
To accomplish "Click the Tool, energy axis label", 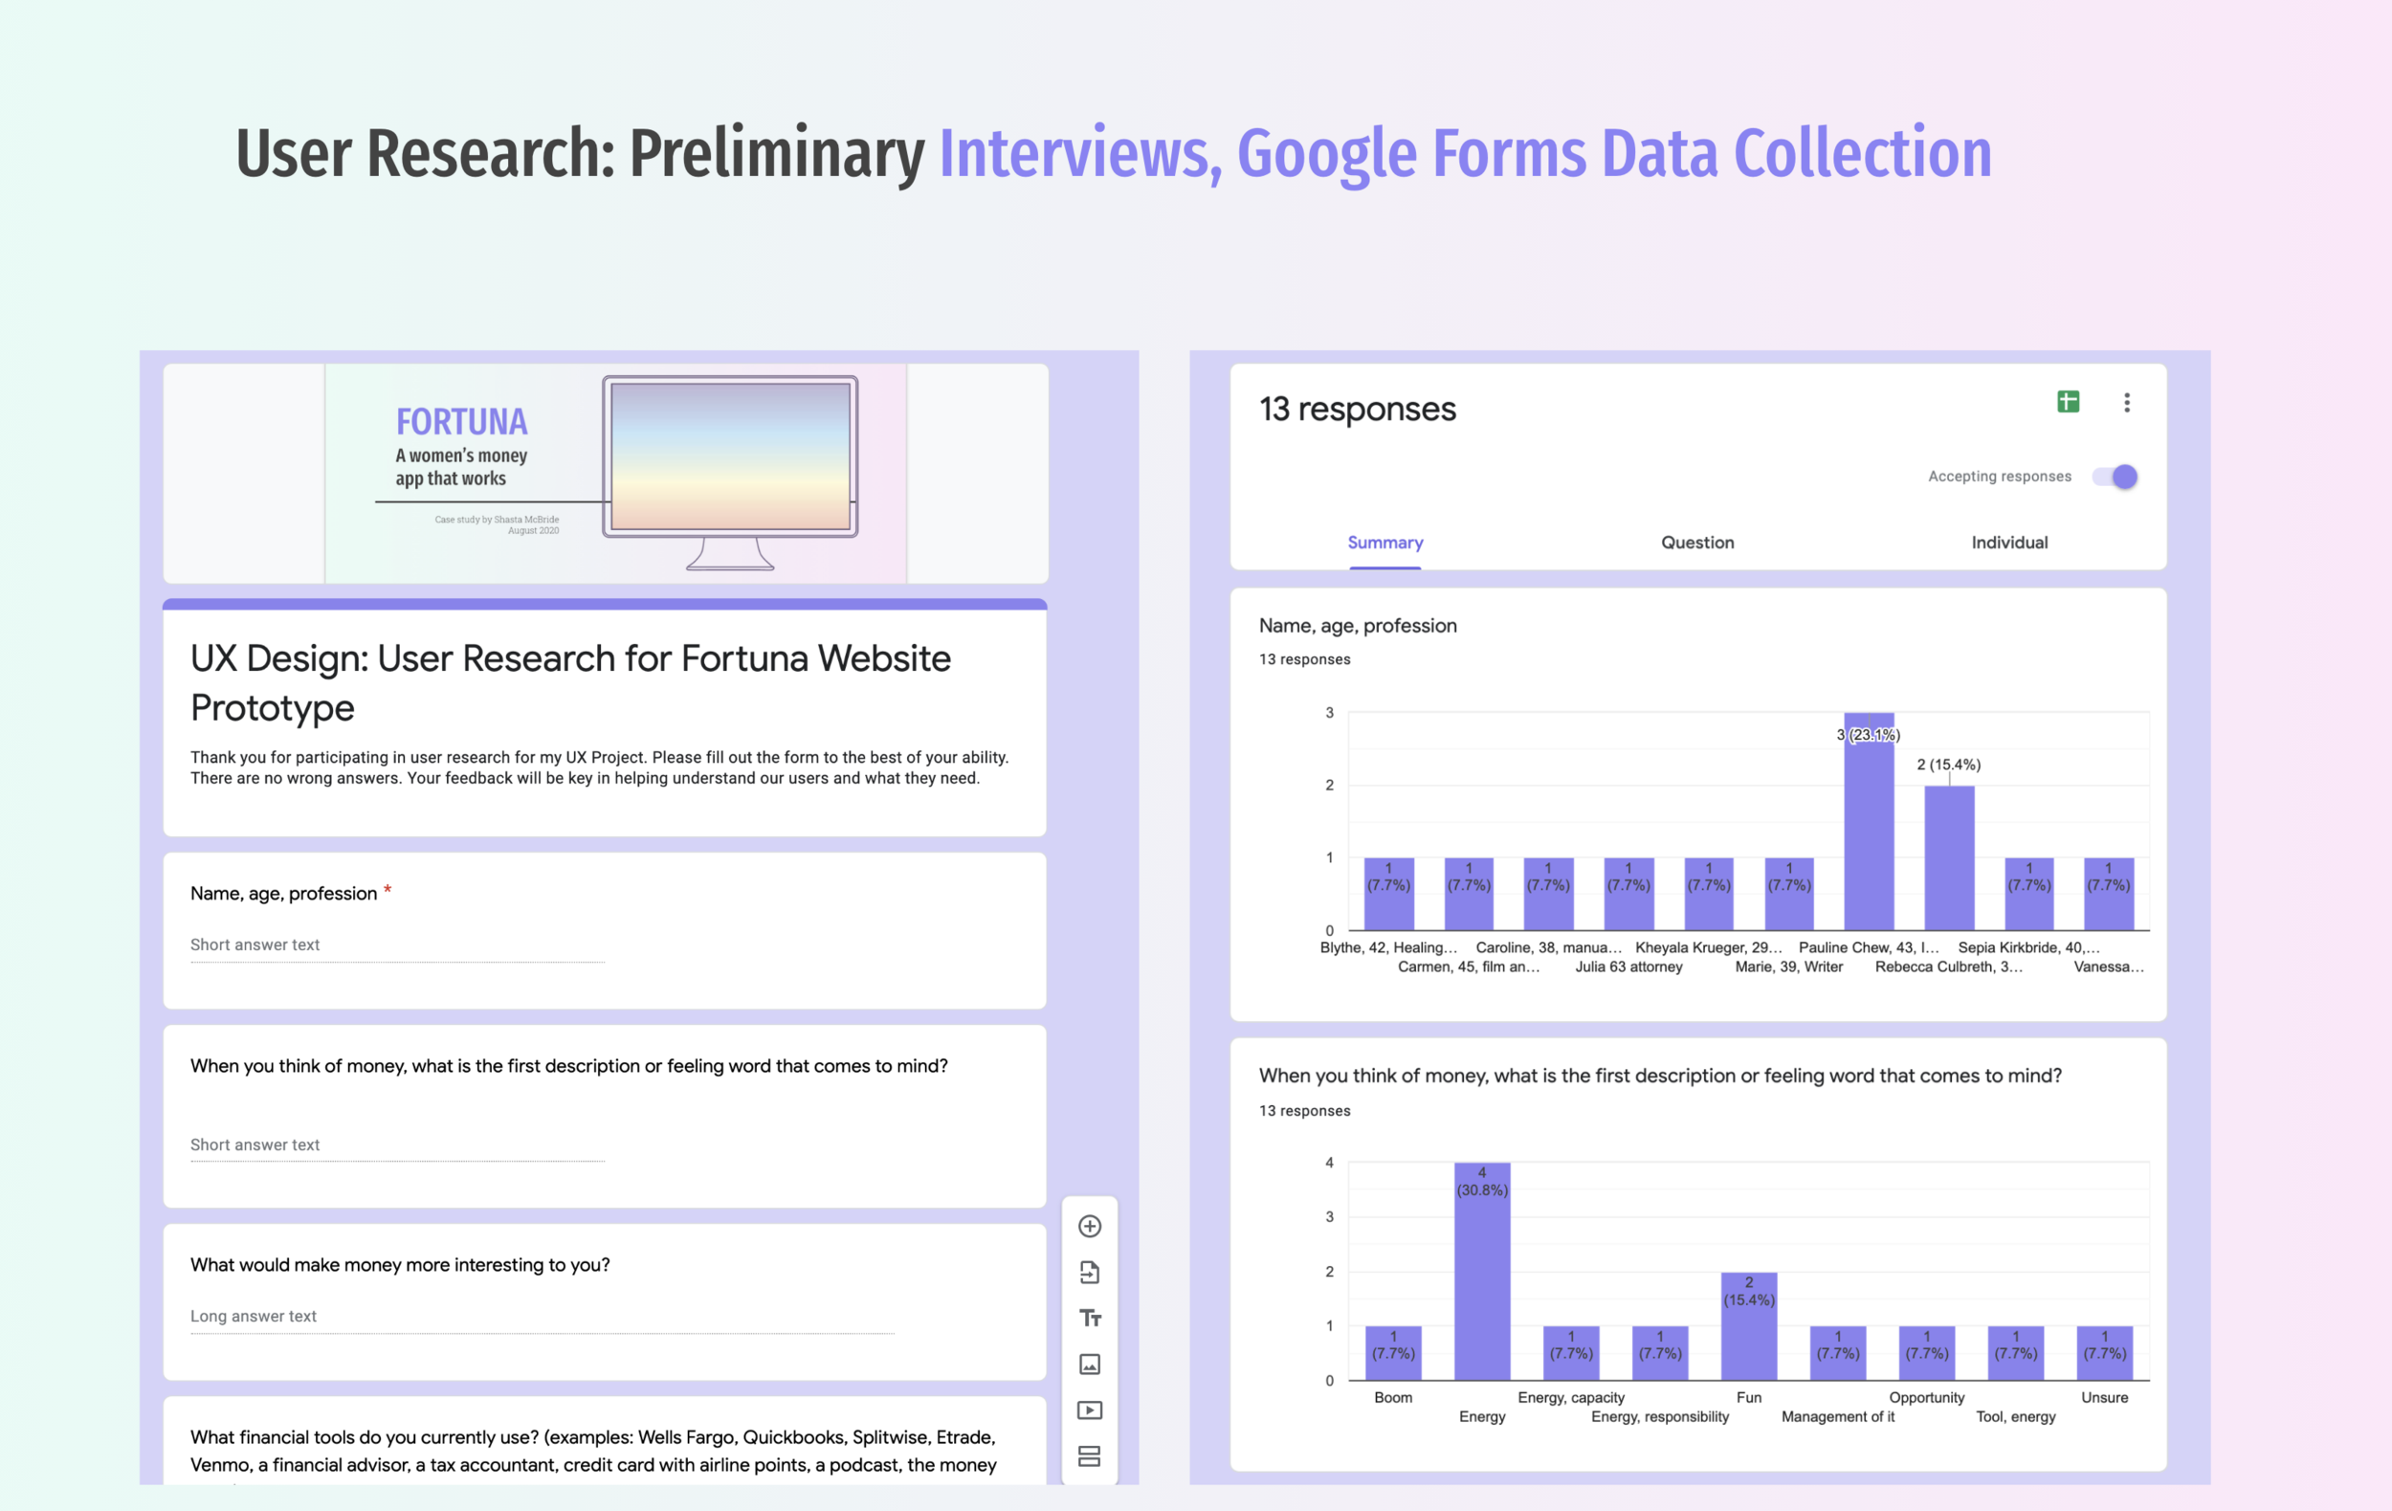I will 2016,1416.
